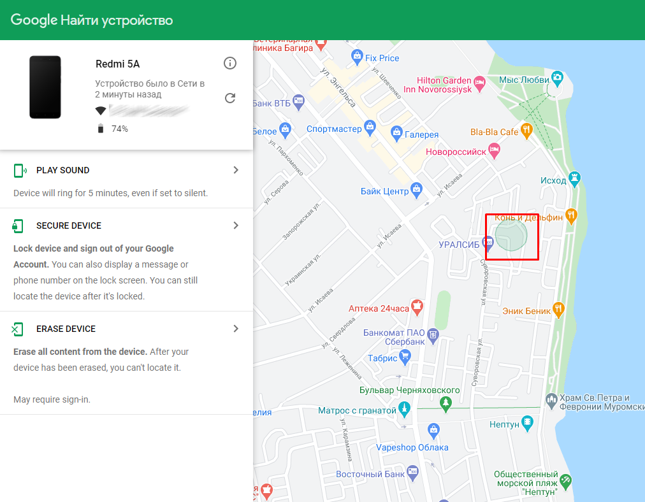Select the Исход marker on map
Screen dimensions: 645x502
click(x=575, y=179)
